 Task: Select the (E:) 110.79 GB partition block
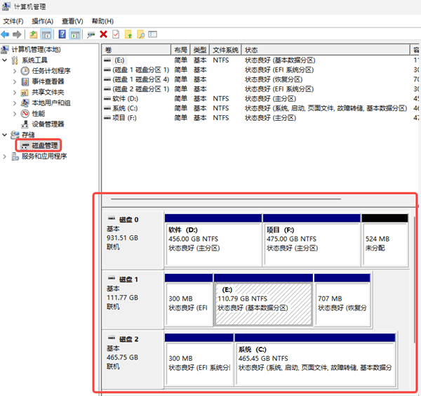(x=263, y=300)
